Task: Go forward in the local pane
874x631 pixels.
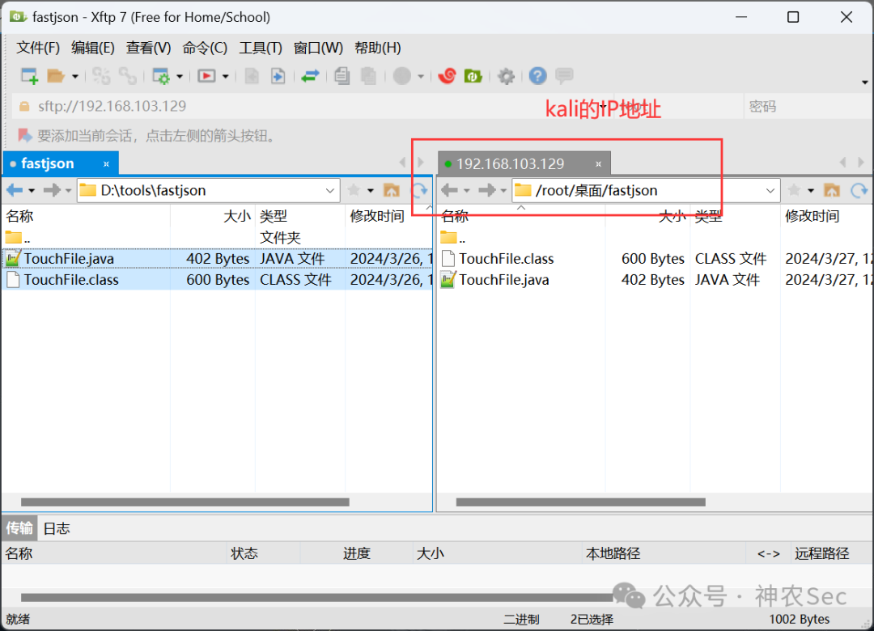Action: 52,191
